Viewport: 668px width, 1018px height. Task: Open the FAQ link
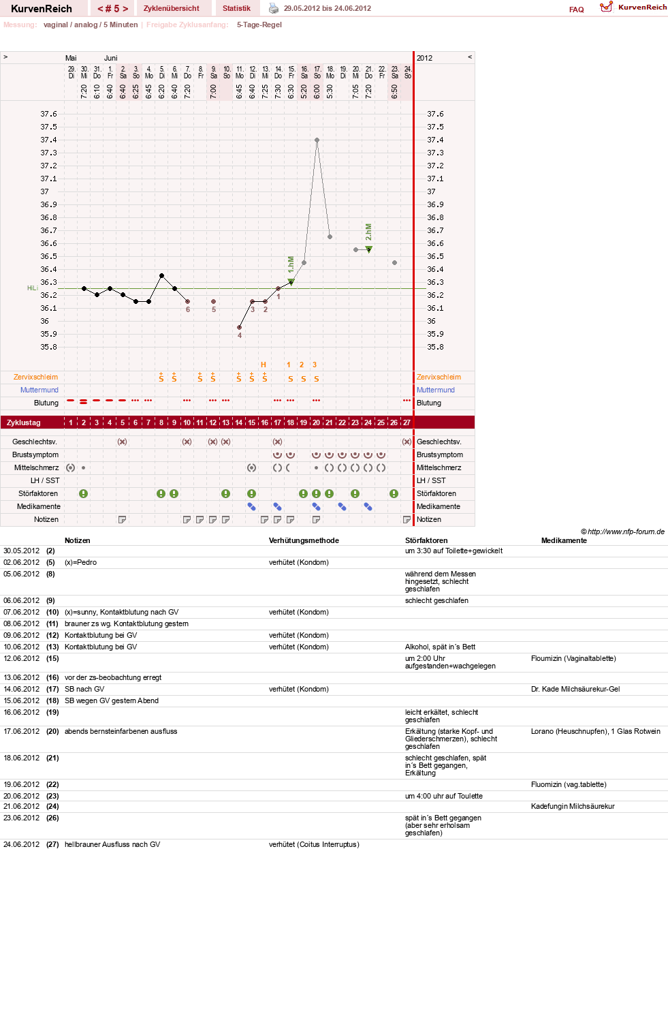577,10
